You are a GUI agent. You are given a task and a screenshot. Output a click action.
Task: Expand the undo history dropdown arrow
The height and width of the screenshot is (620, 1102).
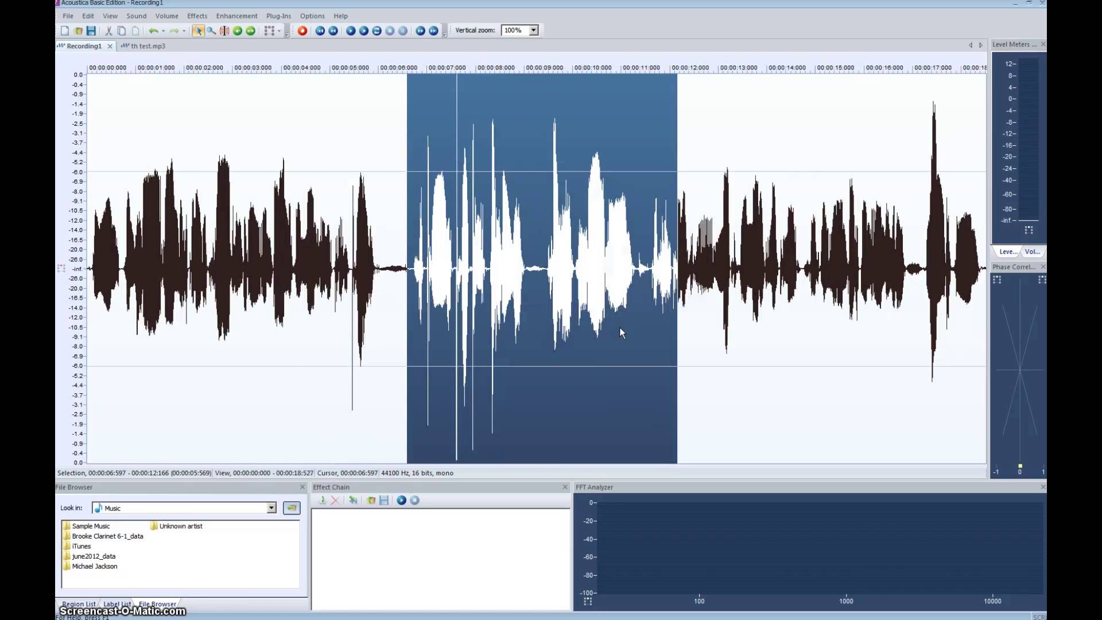164,31
